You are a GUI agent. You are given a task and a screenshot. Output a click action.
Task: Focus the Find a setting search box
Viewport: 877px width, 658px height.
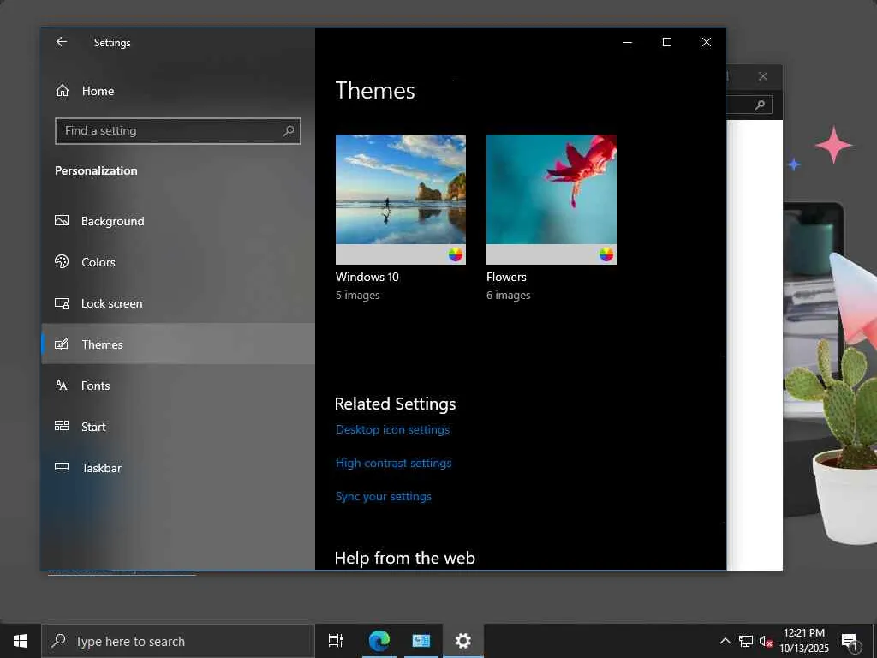[x=178, y=131]
